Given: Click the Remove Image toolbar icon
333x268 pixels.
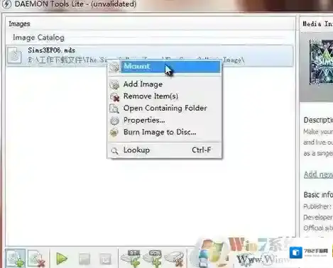Looking at the screenshot, I should tap(37, 259).
